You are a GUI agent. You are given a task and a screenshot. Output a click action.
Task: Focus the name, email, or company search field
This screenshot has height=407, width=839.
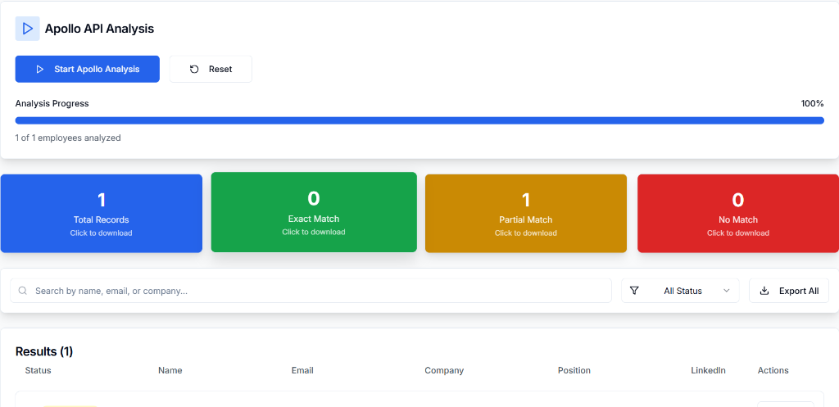[320, 291]
